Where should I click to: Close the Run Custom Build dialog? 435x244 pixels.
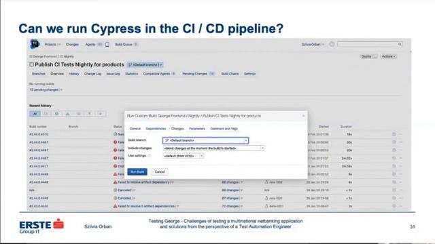pos(303,116)
